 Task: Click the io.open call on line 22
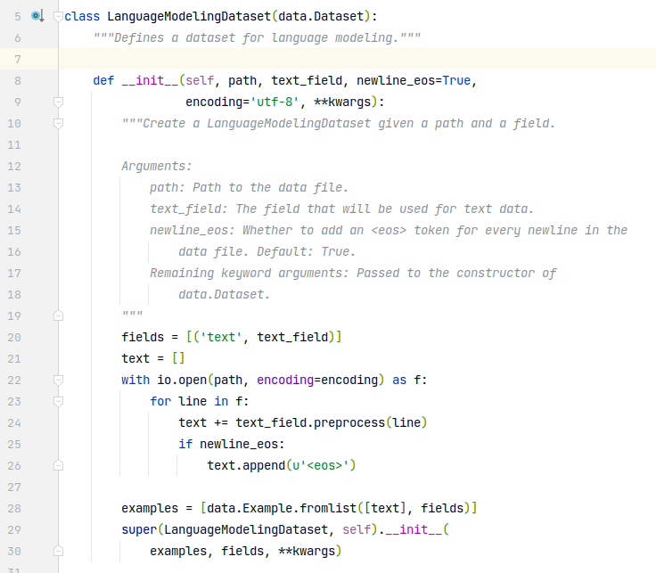click(x=182, y=380)
